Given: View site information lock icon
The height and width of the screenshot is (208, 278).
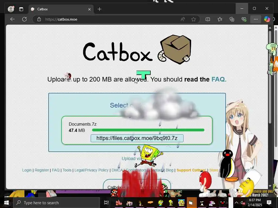Looking at the screenshot, I should point(39,19).
